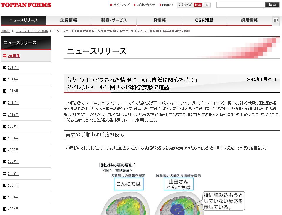Screen dimensions: 282x215
Task: Click the TOPPAN FORMS logo
Action: [26, 5]
